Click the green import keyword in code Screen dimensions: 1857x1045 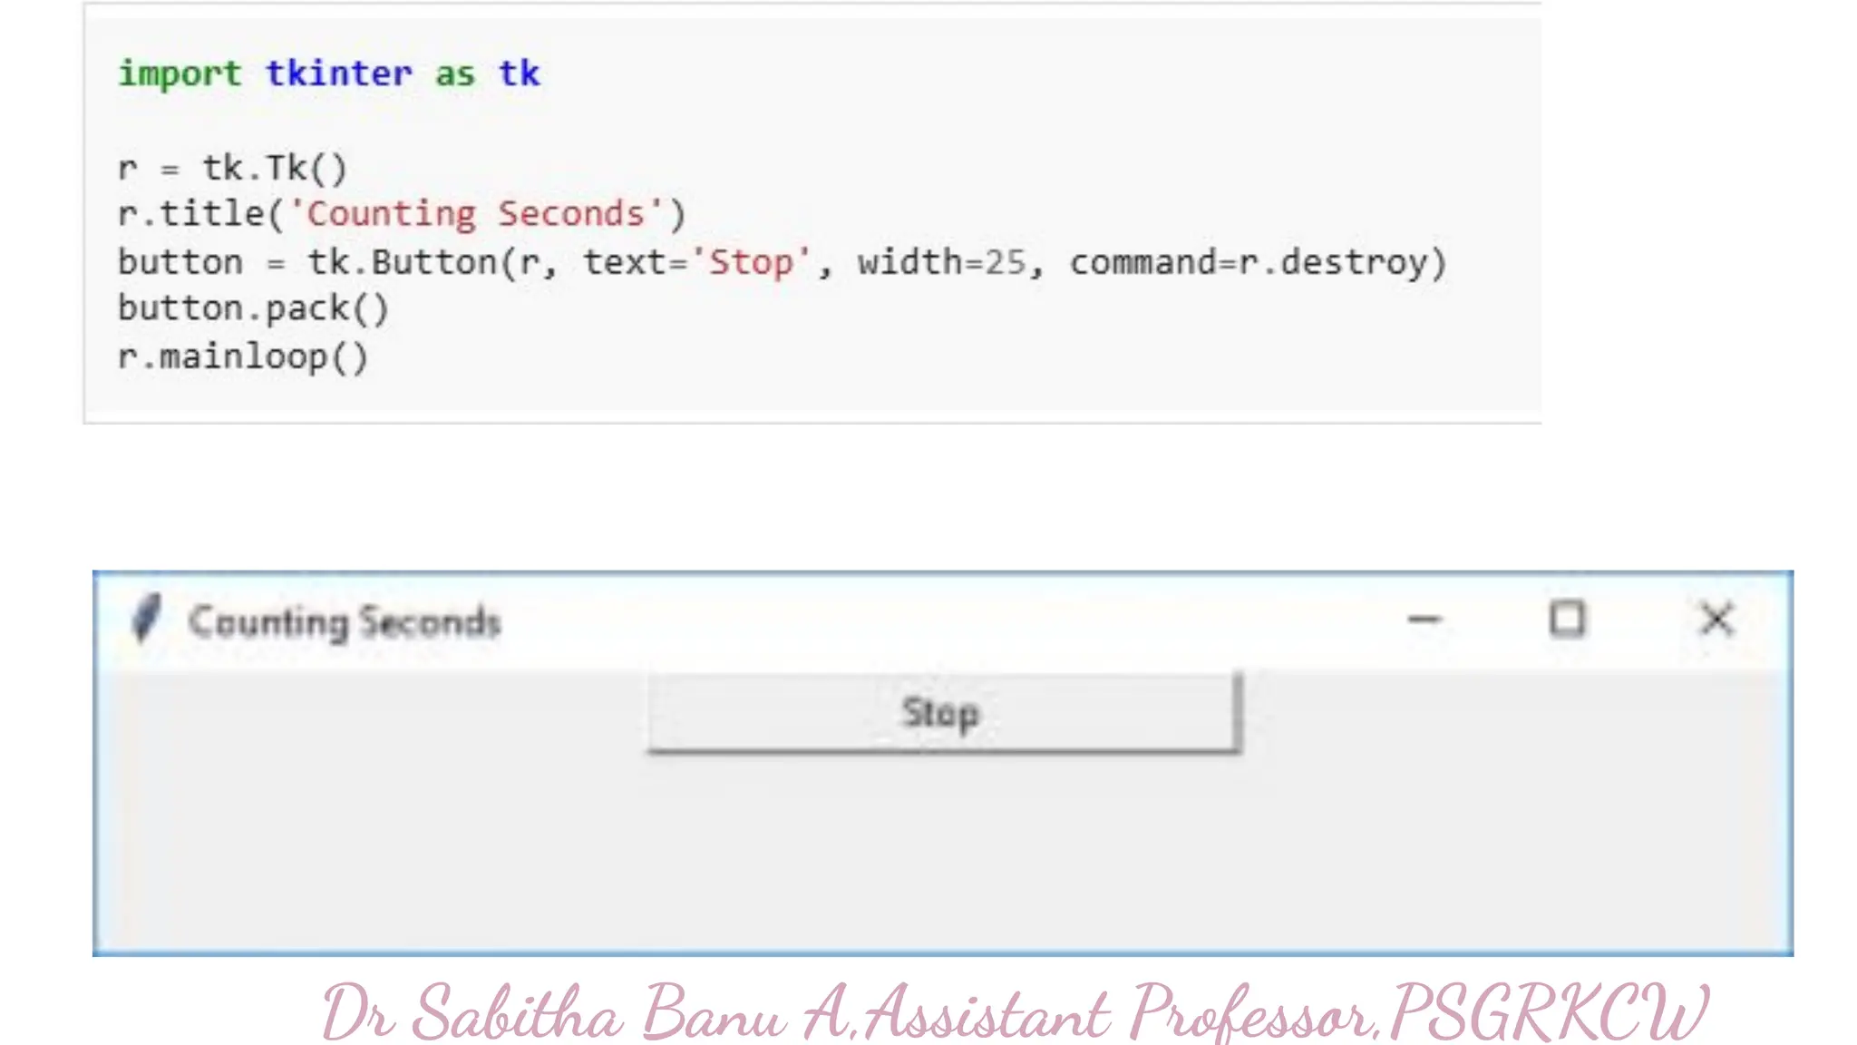pyautogui.click(x=180, y=73)
